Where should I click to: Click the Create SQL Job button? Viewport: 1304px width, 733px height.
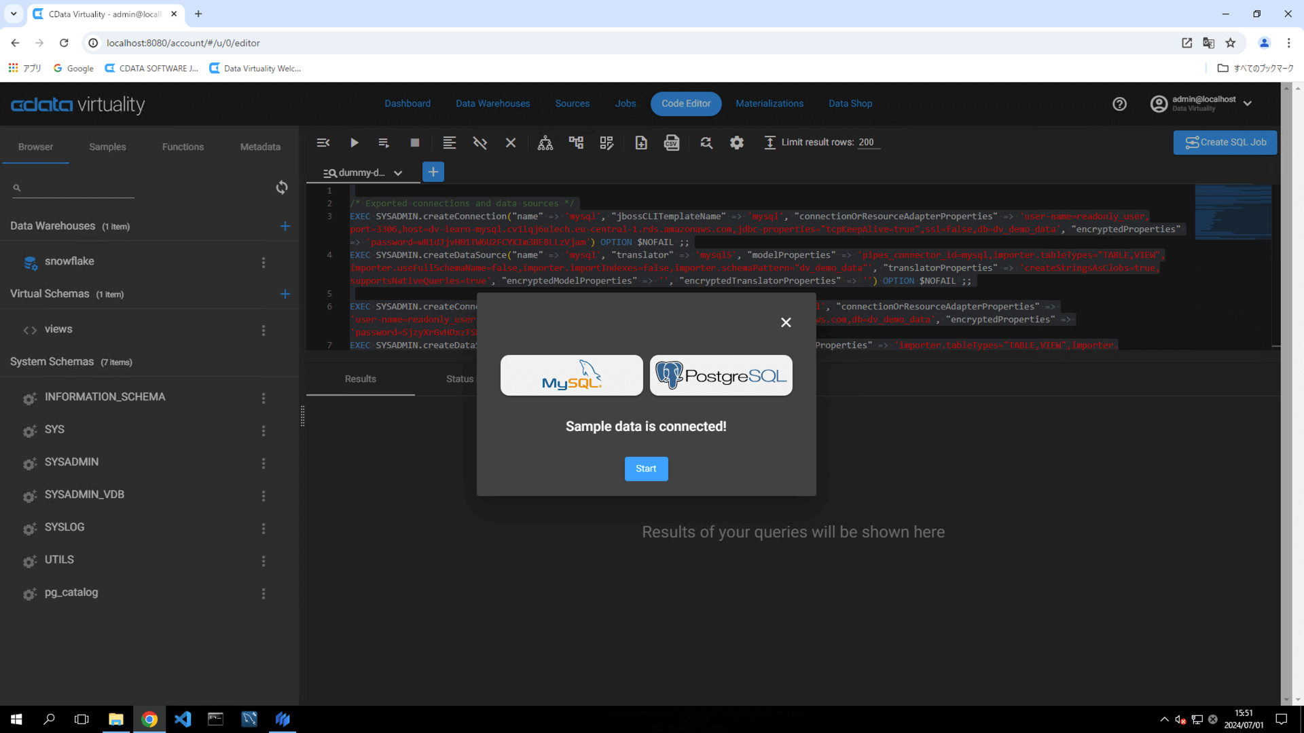(x=1225, y=143)
